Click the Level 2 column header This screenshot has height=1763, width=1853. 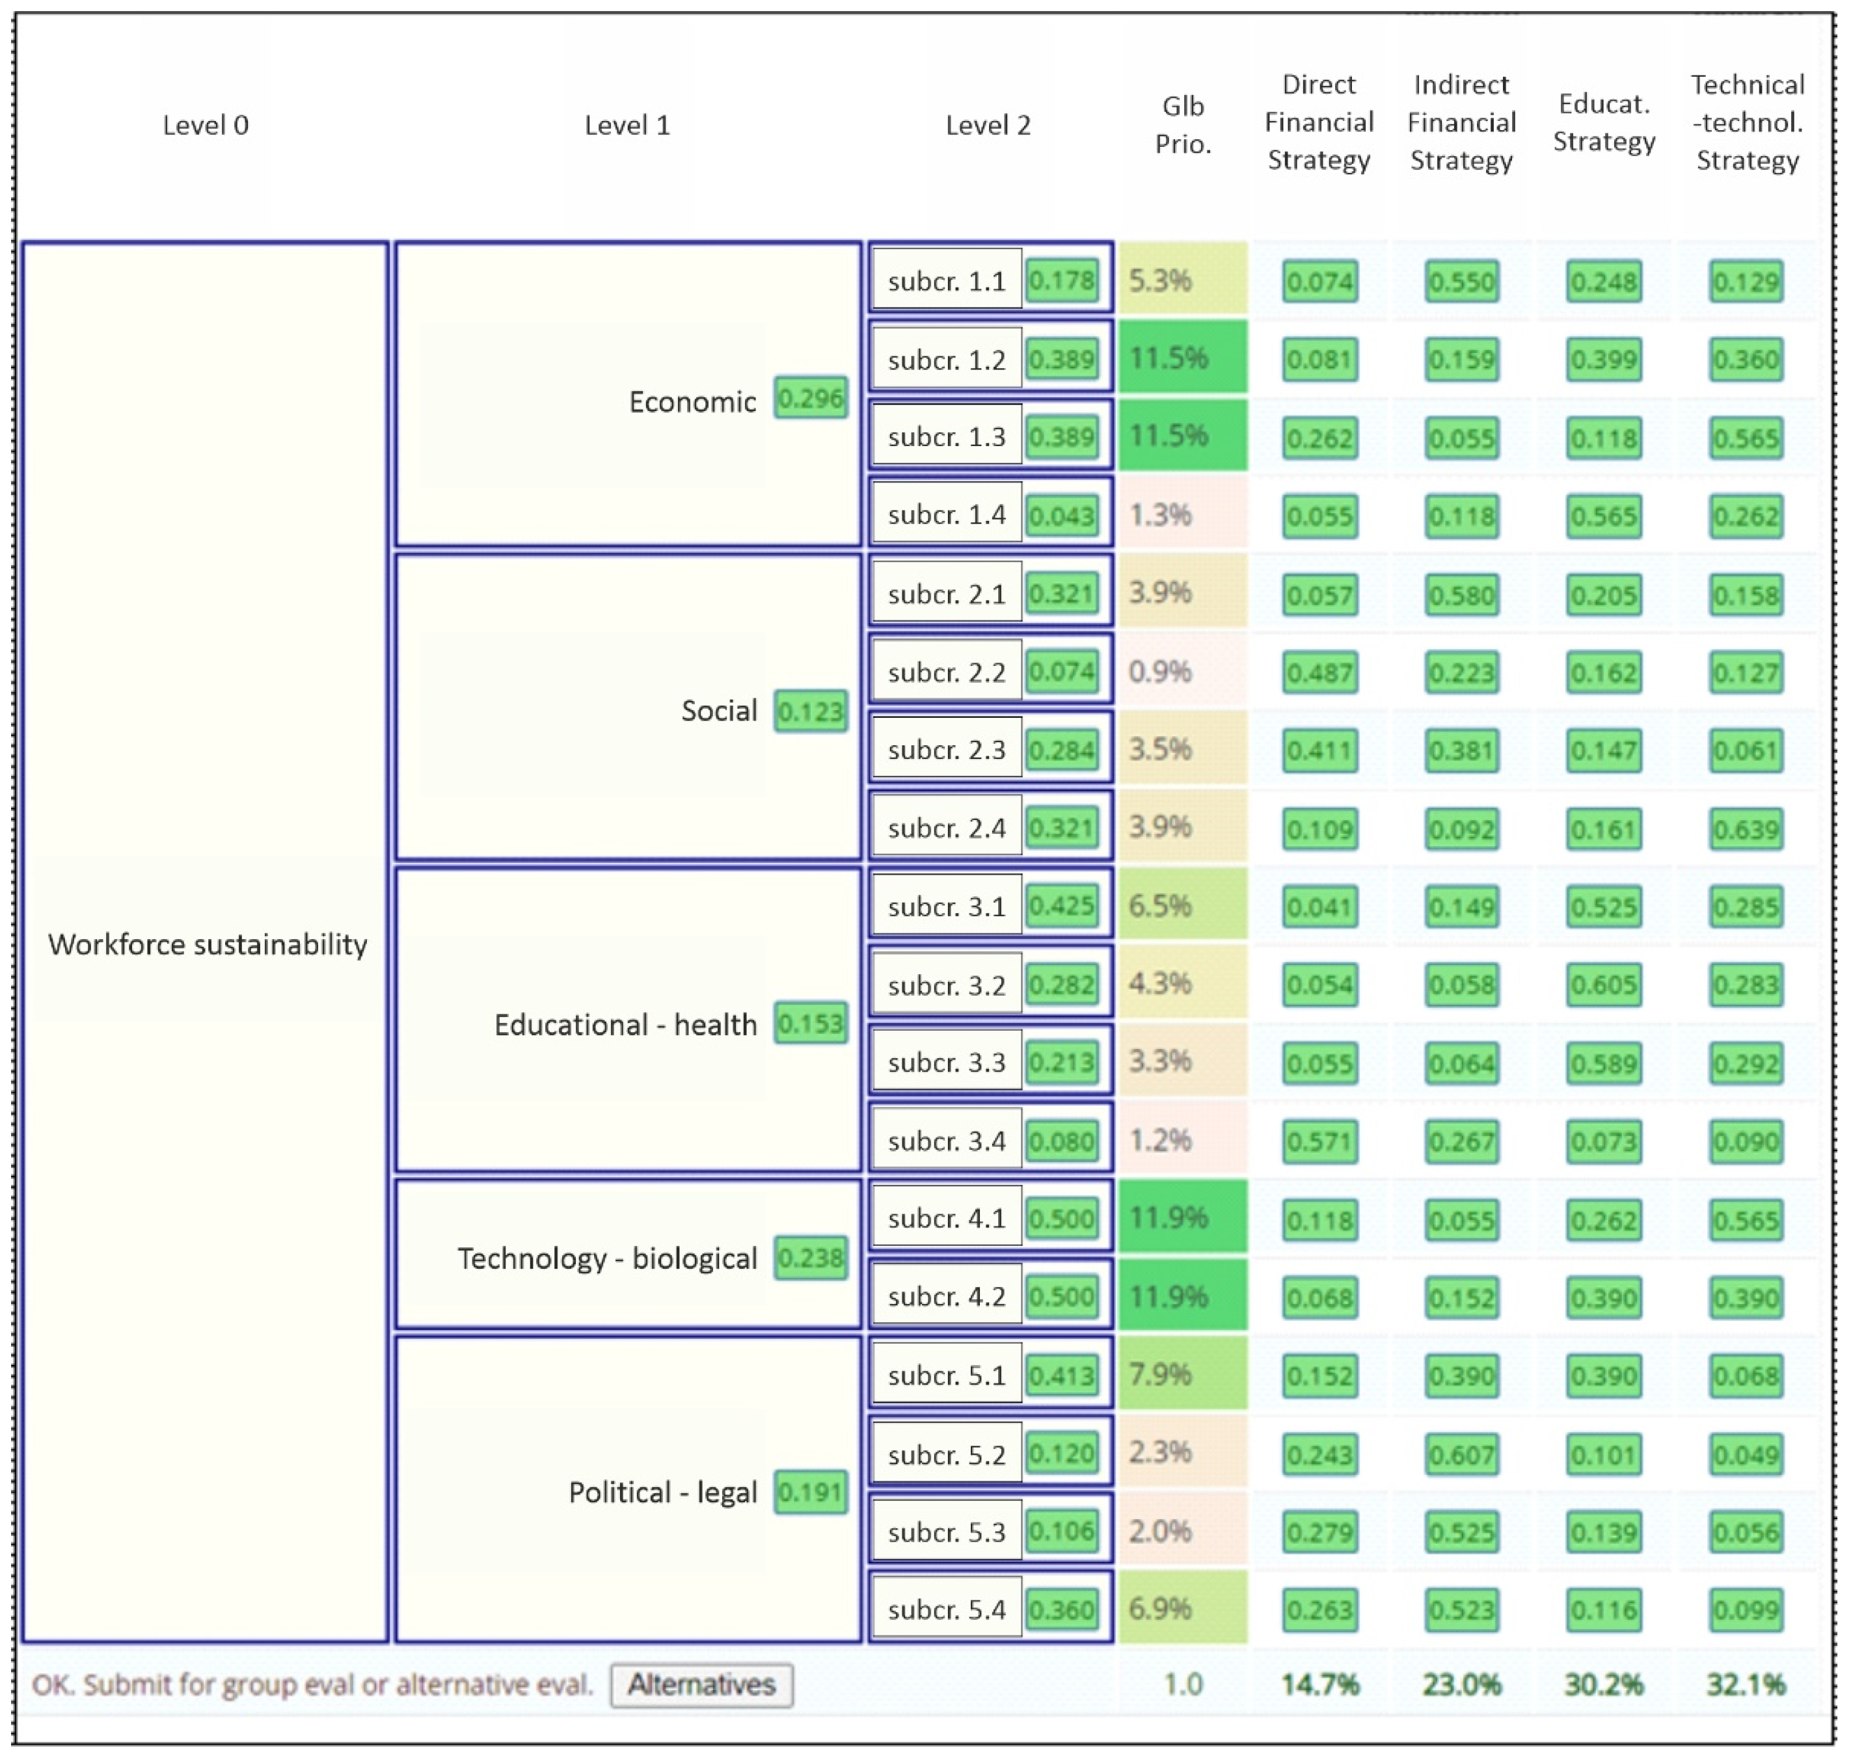click(x=988, y=125)
